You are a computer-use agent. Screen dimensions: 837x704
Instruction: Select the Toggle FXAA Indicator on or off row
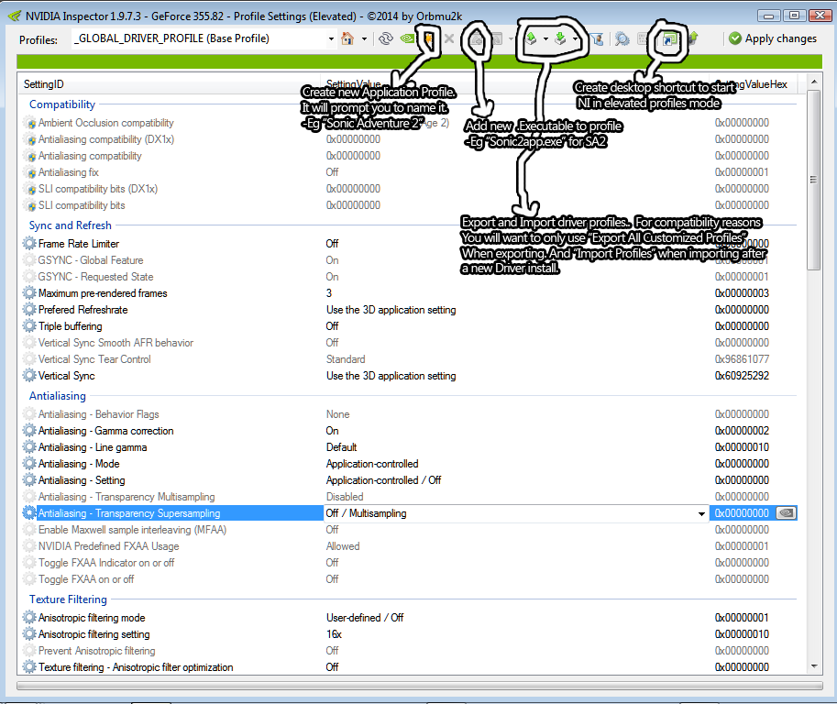coord(106,564)
